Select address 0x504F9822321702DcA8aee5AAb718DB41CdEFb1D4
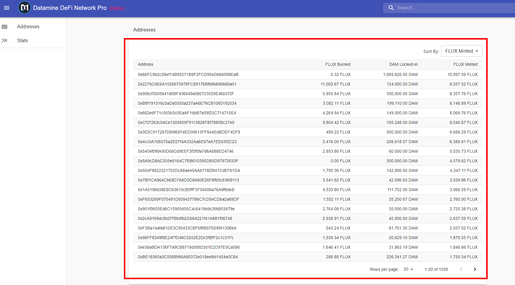 pos(189,170)
